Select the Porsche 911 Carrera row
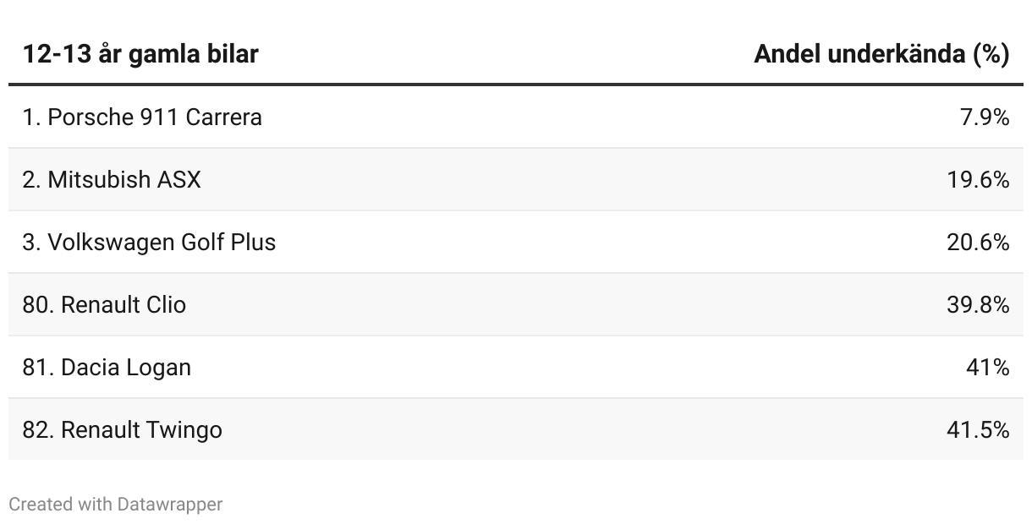1032x524 pixels. (516, 117)
